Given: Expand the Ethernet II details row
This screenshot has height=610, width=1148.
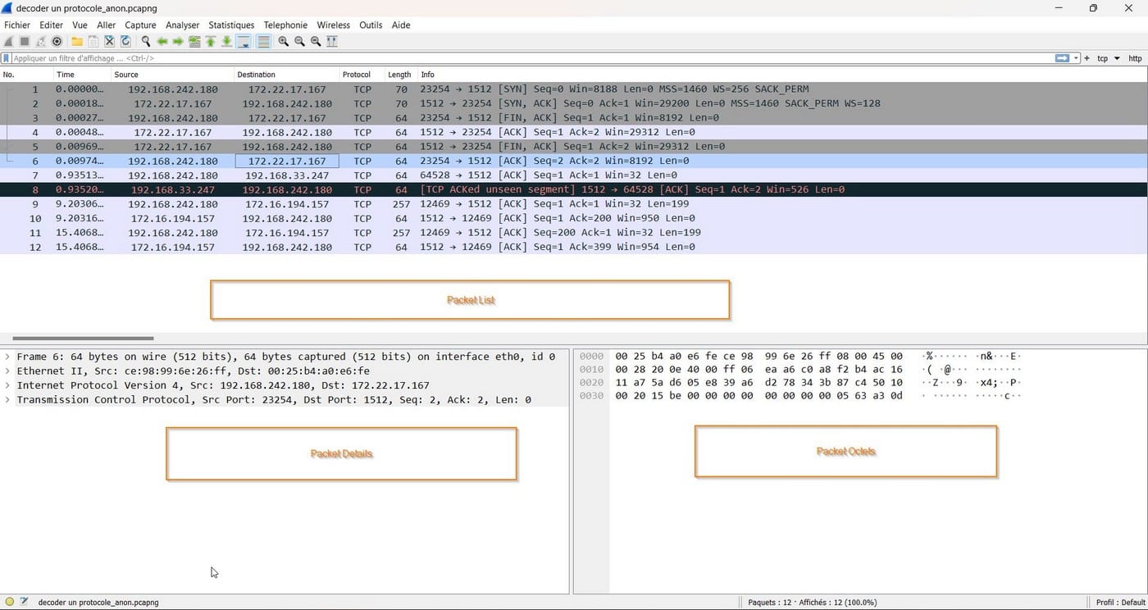Looking at the screenshot, I should pos(8,371).
